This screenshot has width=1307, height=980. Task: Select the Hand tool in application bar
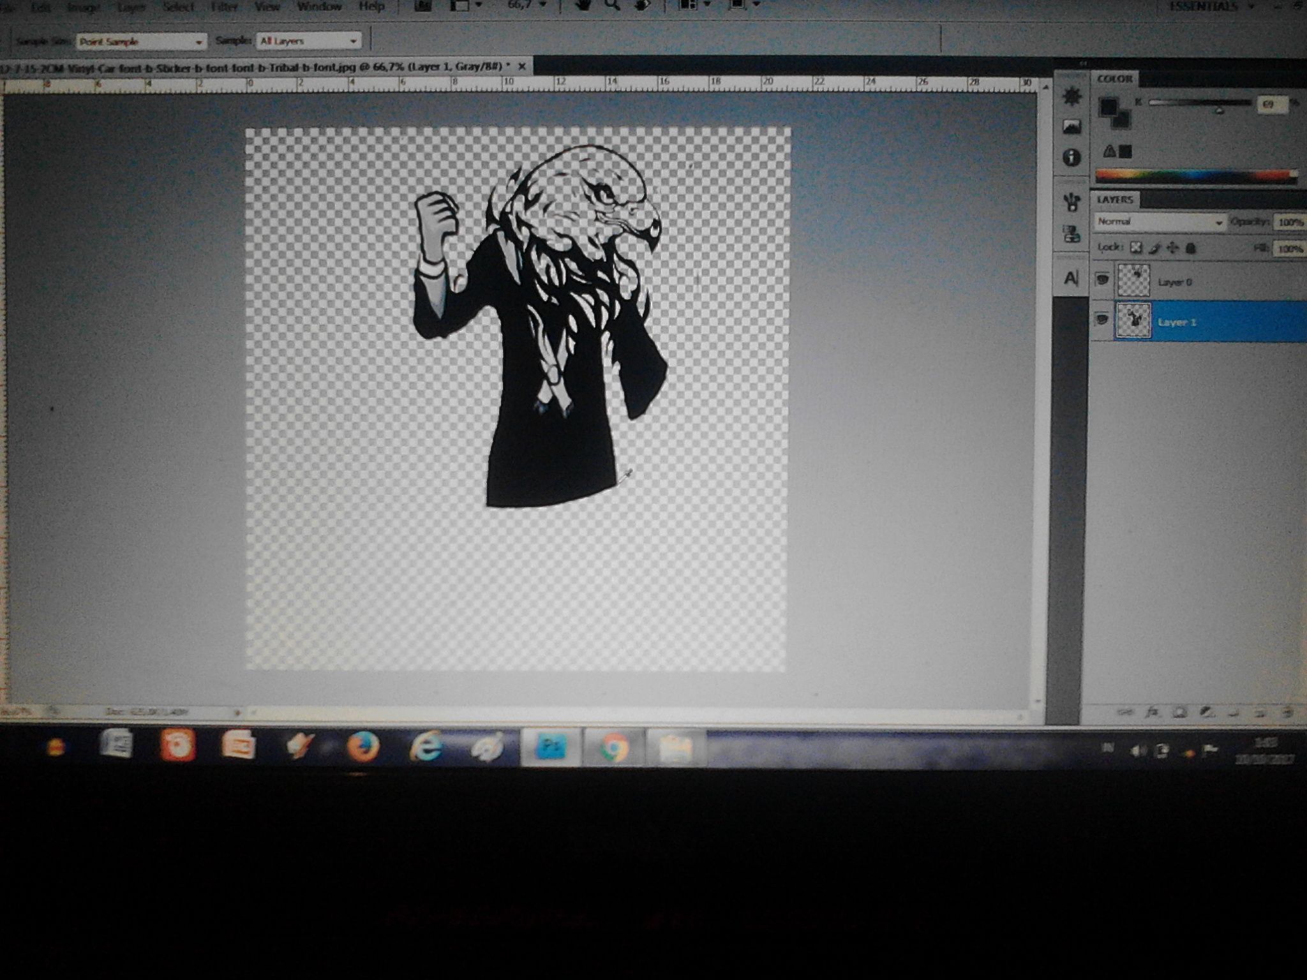[583, 5]
